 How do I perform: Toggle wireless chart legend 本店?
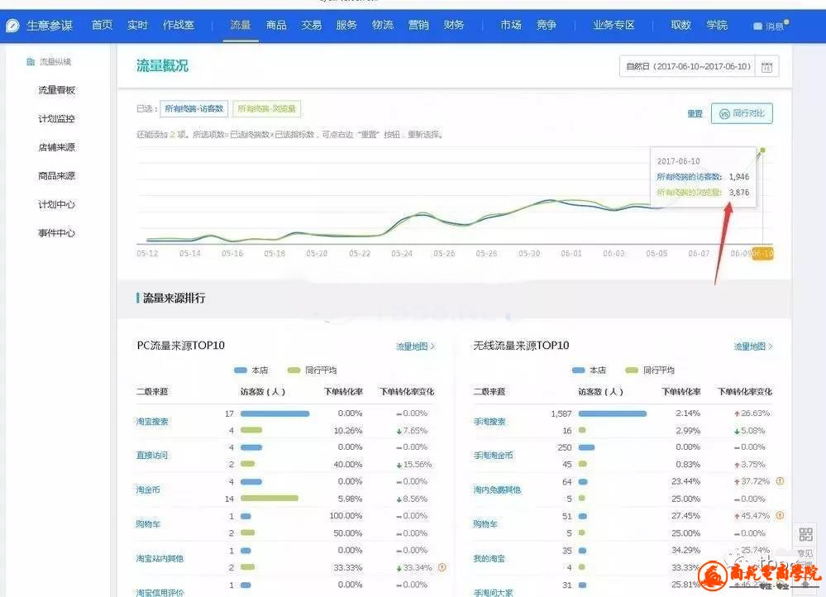pos(589,370)
